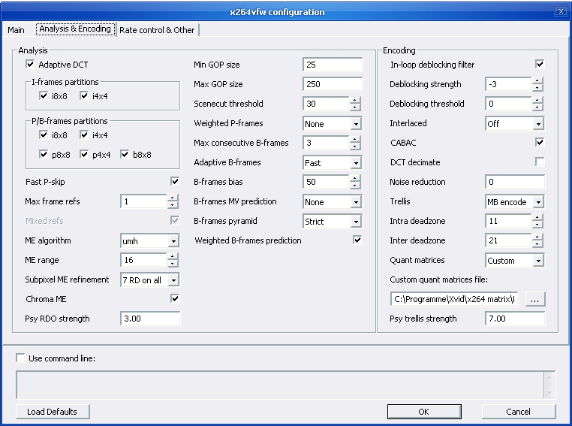This screenshot has width=572, height=426.
Task: Disable the CABAC checkbox
Action: click(x=539, y=142)
